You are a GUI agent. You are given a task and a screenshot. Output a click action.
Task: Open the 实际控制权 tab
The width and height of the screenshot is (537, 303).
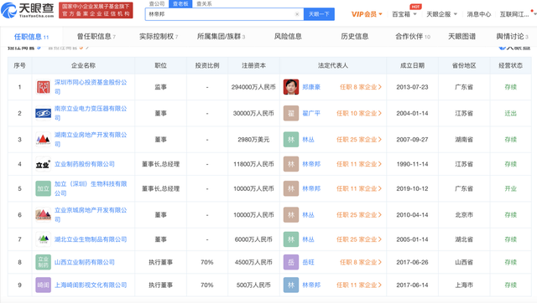click(159, 36)
